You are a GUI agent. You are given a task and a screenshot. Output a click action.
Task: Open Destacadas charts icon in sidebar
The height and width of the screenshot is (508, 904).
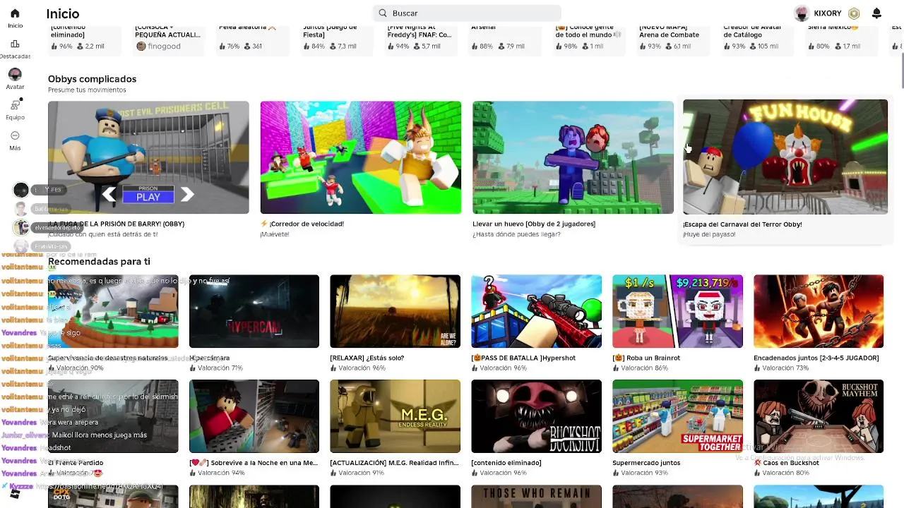[15, 44]
